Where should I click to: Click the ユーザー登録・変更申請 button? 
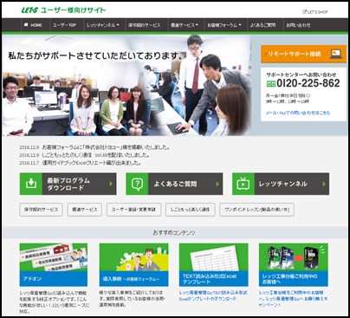[x=133, y=210]
